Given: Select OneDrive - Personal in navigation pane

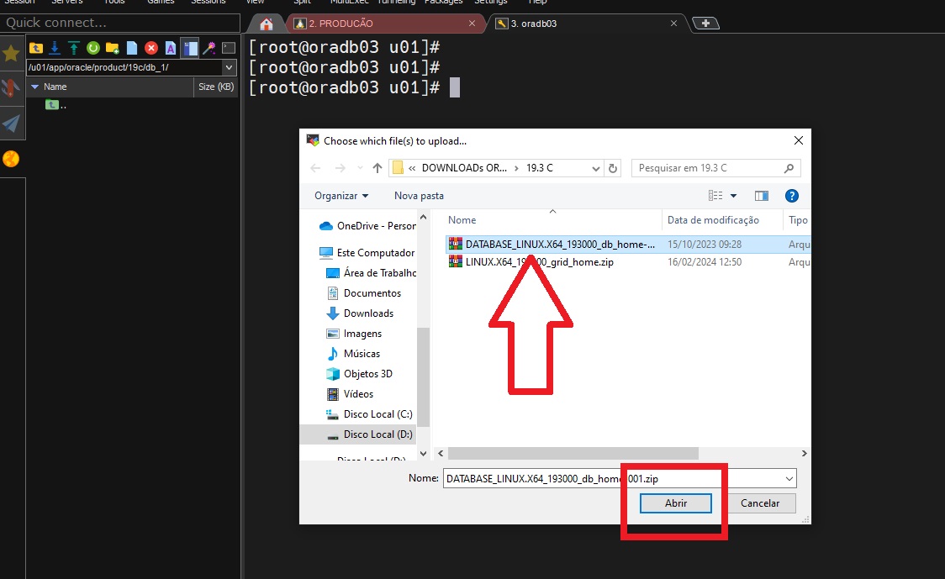Looking at the screenshot, I should 367,226.
